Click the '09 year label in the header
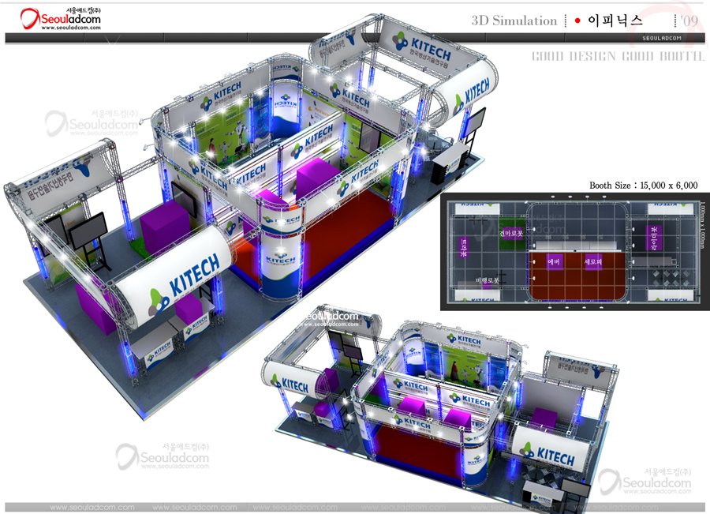The width and height of the screenshot is (710, 514). (x=689, y=21)
